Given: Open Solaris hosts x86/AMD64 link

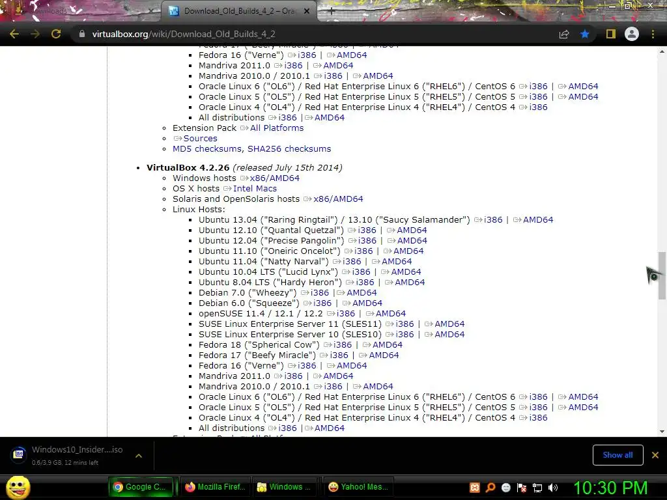Looking at the screenshot, I should 338,199.
